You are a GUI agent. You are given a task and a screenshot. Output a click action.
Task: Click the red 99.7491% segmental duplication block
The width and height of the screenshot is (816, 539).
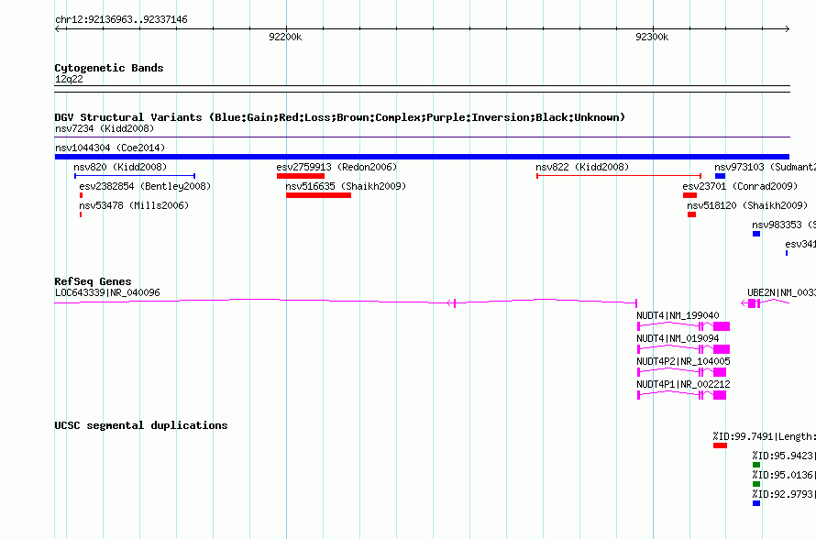(721, 445)
